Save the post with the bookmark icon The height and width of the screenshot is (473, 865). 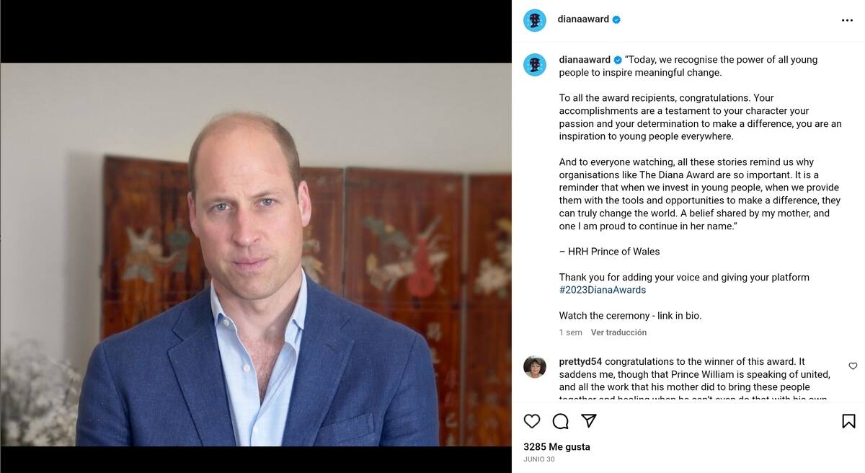point(848,420)
